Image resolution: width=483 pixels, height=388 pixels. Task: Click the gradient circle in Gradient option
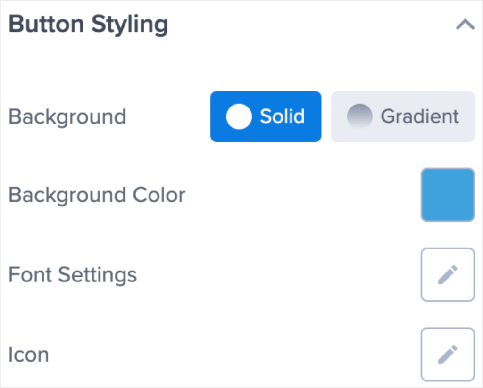tap(361, 116)
